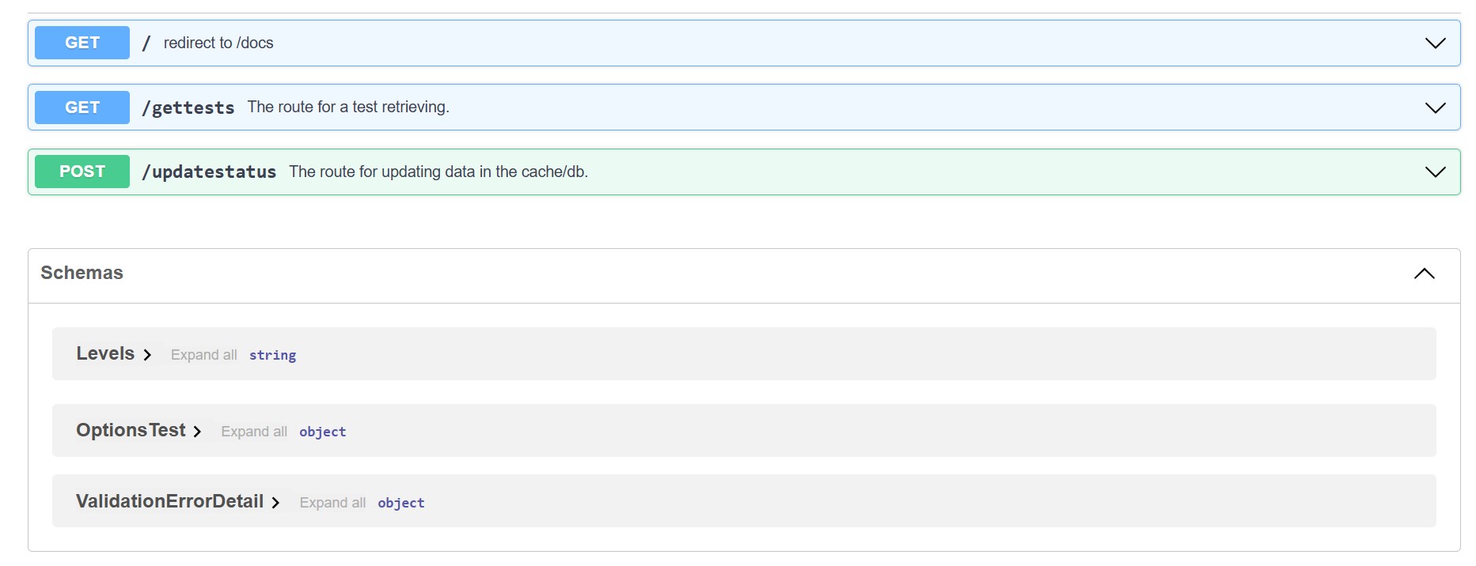
Task: Click the 'redirect to /docs' description text
Action: click(218, 43)
